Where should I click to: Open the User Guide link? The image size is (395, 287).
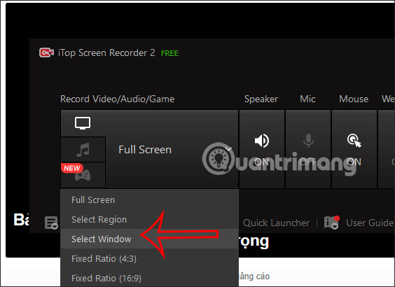coord(369,223)
